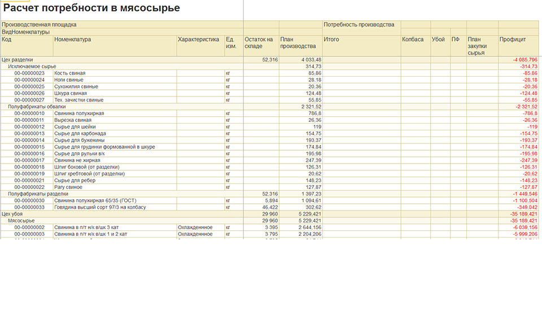Click the 'Шпиг хребтовой (от разделки)' cell
The height and width of the screenshot is (316, 542).
coord(115,174)
